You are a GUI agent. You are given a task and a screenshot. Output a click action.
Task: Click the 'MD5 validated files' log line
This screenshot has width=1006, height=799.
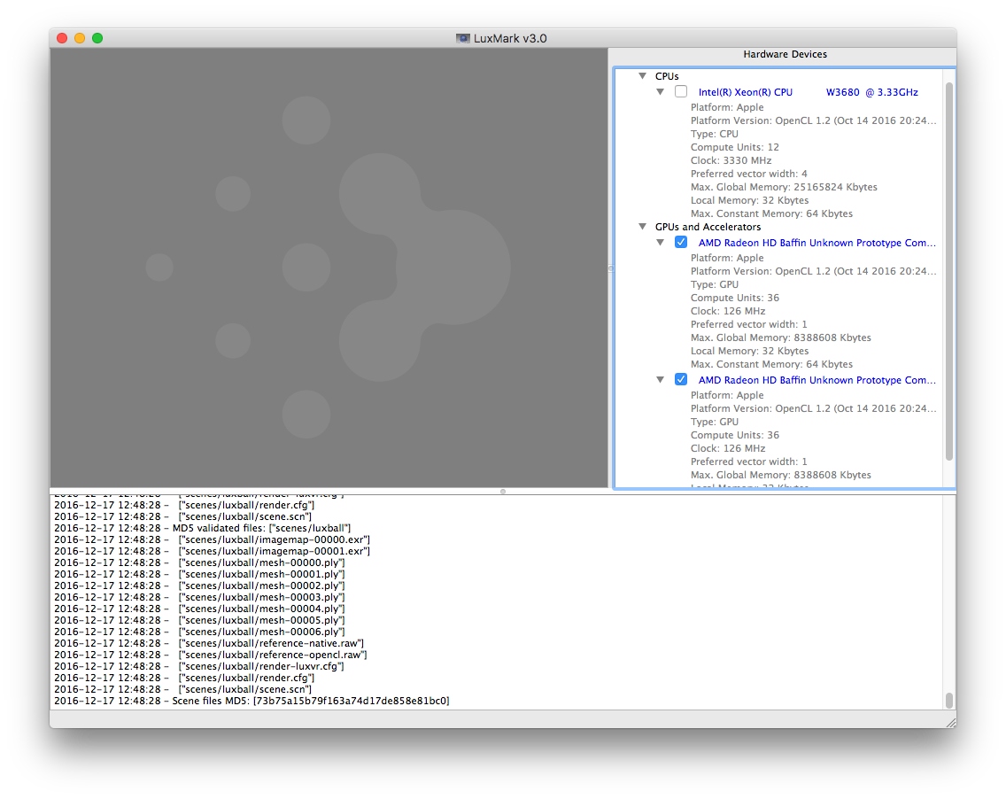[x=202, y=528]
